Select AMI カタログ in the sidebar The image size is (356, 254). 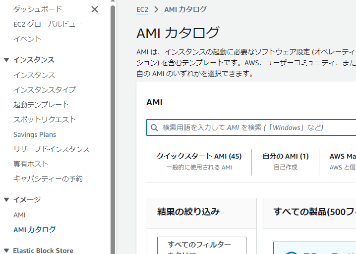[35, 230]
